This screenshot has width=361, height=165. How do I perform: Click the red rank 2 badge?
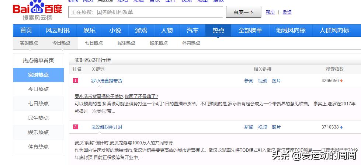[76, 127]
